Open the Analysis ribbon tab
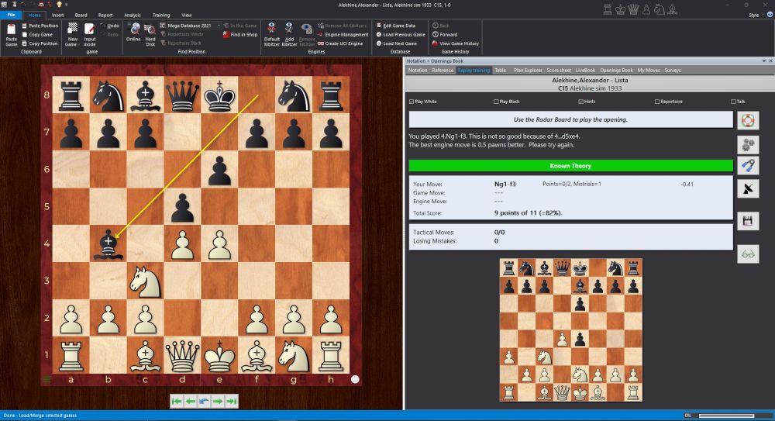The image size is (775, 421). 133,15
